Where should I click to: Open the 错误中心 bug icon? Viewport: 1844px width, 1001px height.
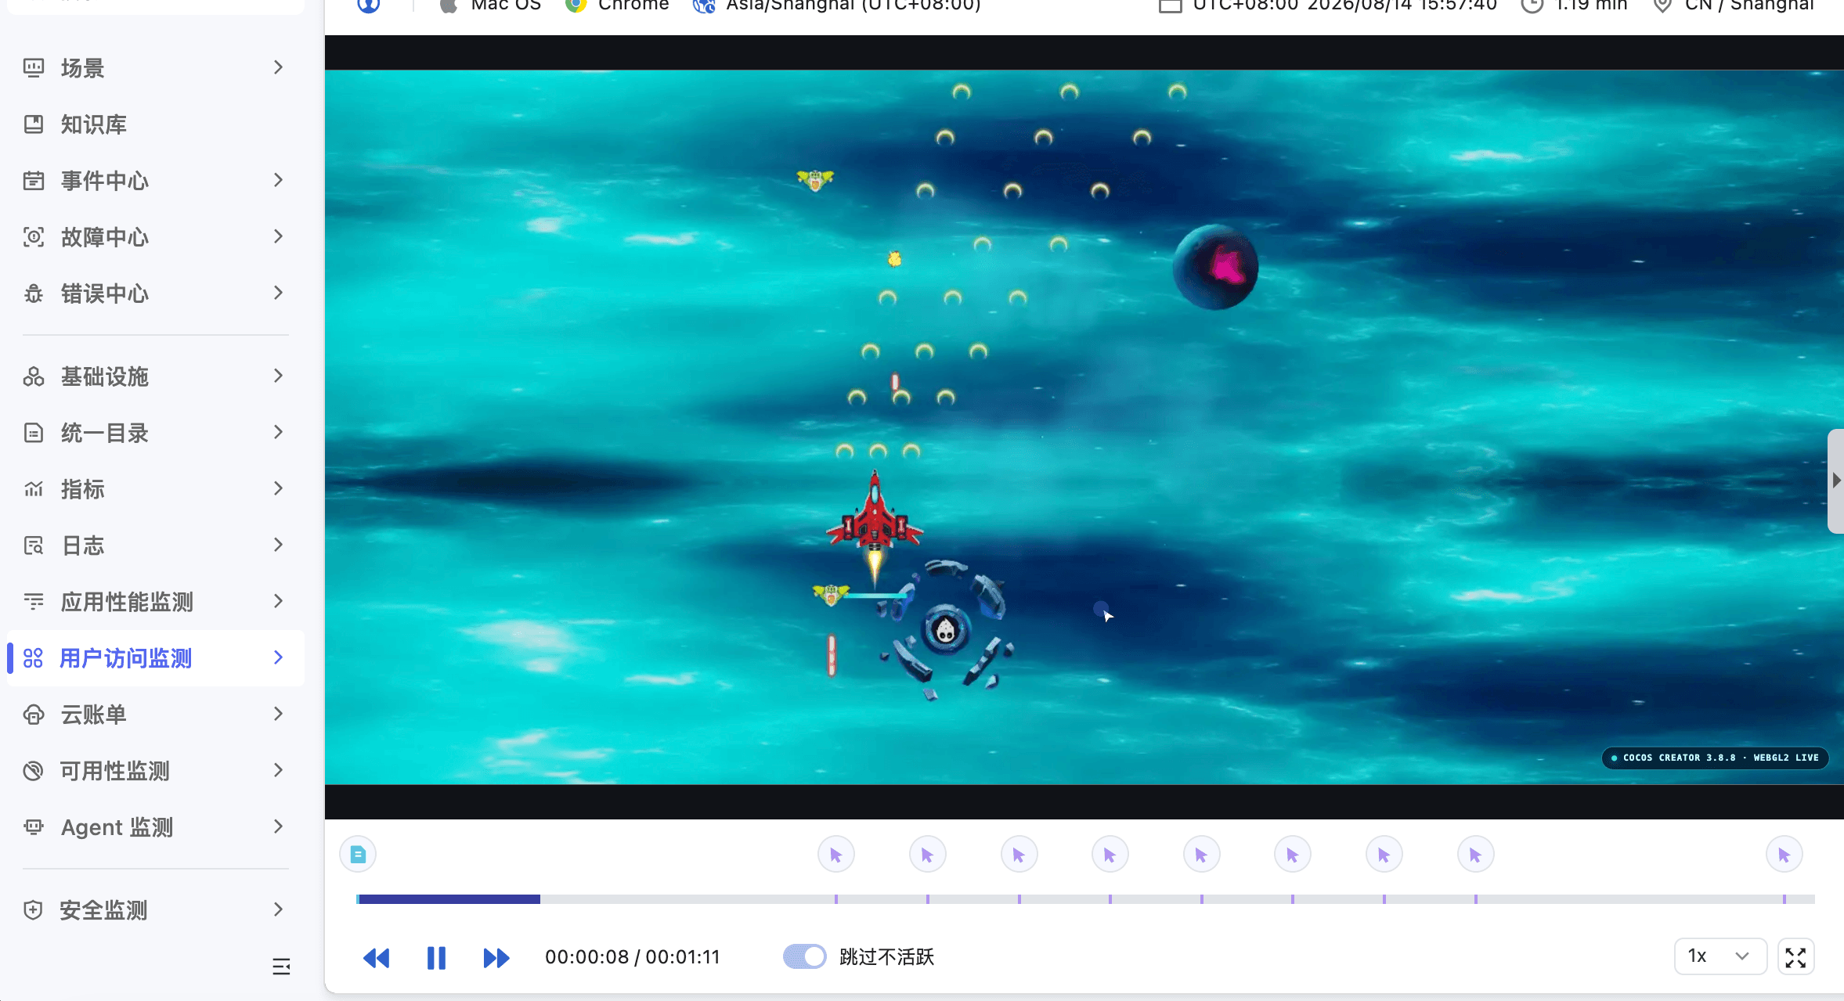pyautogui.click(x=34, y=293)
